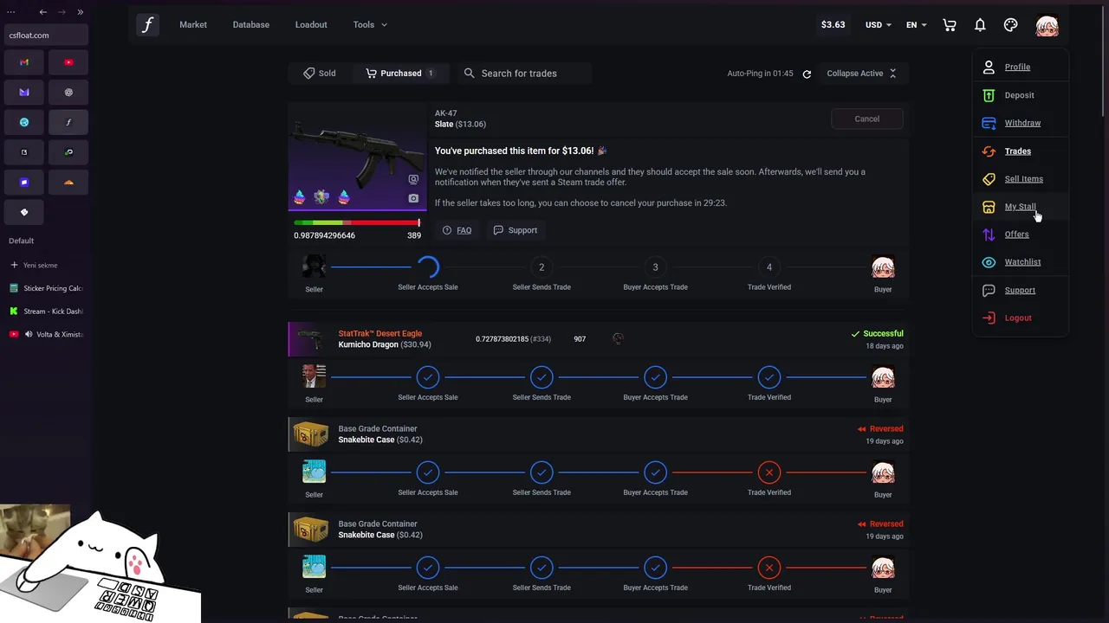
Task: Click the inspect-in-game icon on AK-47
Action: point(413,180)
